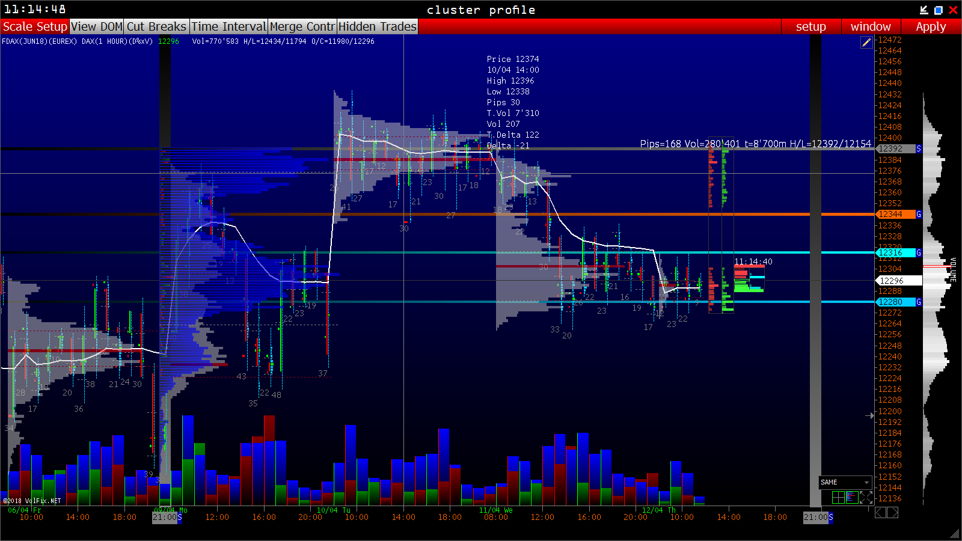Click the S marker beside 12392 level
This screenshot has width=962, height=541.
click(919, 148)
